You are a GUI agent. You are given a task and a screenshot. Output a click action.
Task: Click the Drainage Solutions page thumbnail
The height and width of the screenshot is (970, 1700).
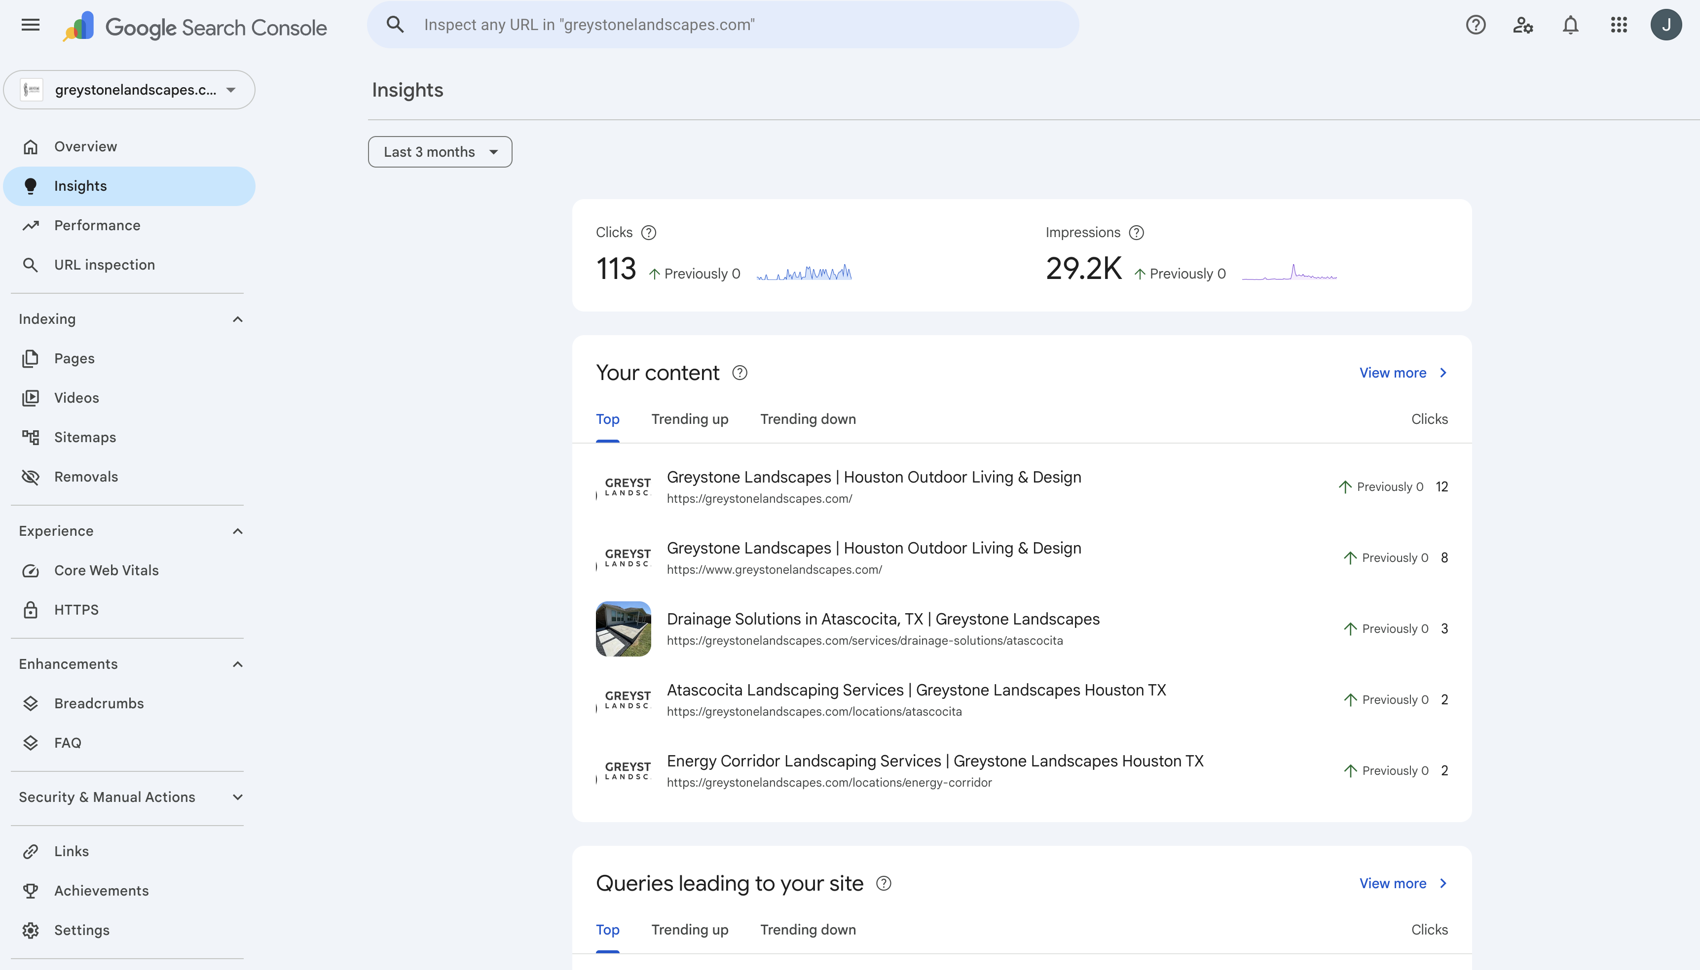(624, 629)
